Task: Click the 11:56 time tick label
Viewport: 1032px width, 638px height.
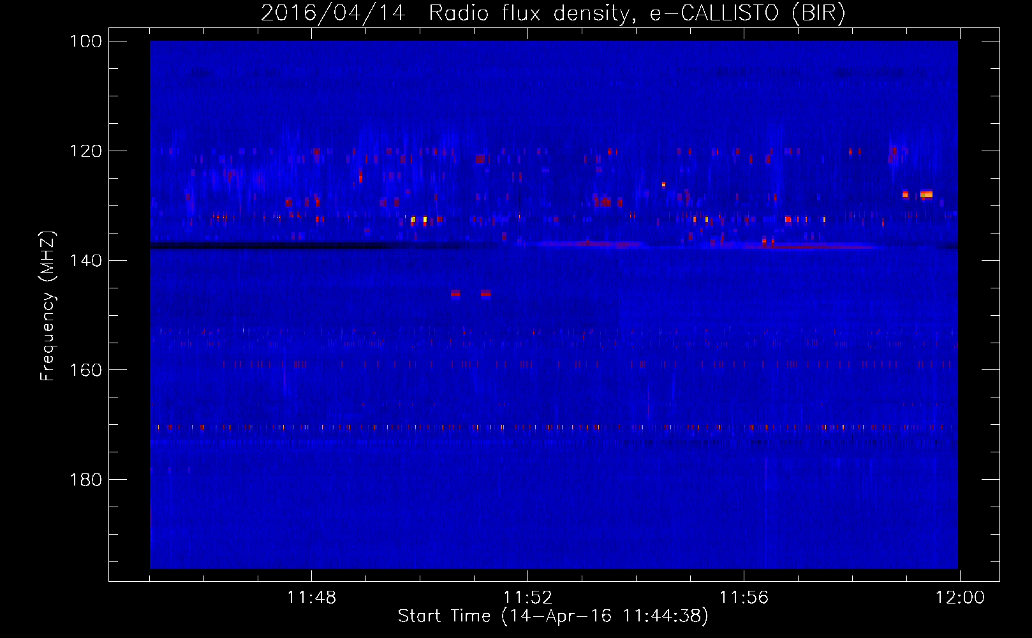Action: (x=744, y=598)
